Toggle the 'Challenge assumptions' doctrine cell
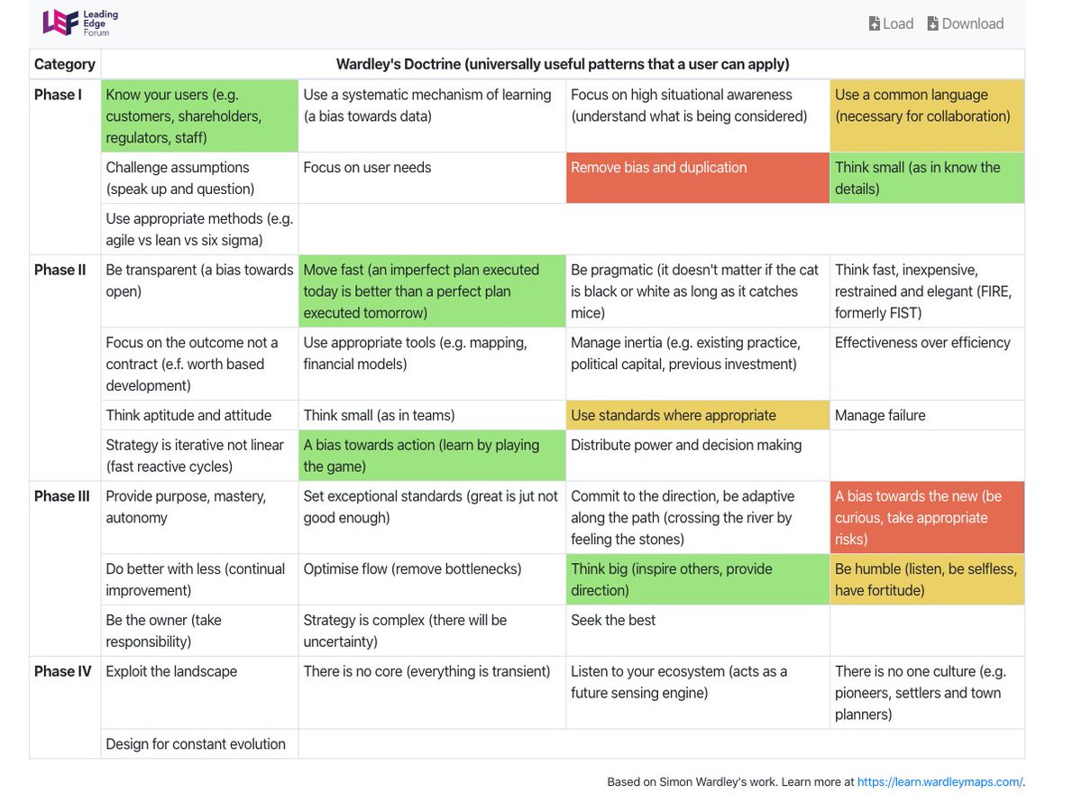Image resolution: width=1082 pixels, height=812 pixels. click(x=199, y=178)
